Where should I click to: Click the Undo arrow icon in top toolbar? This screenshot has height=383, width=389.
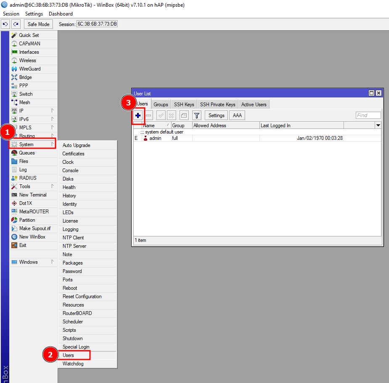click(x=5, y=24)
